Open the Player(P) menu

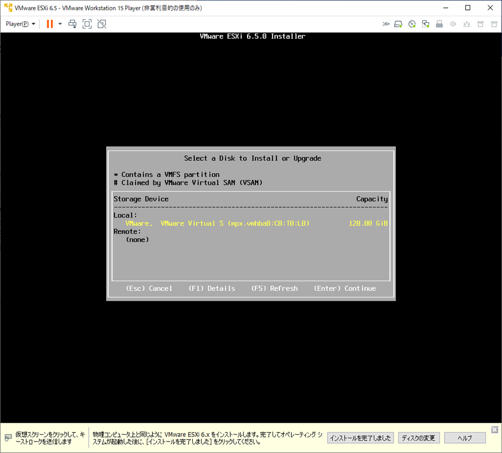coord(20,24)
